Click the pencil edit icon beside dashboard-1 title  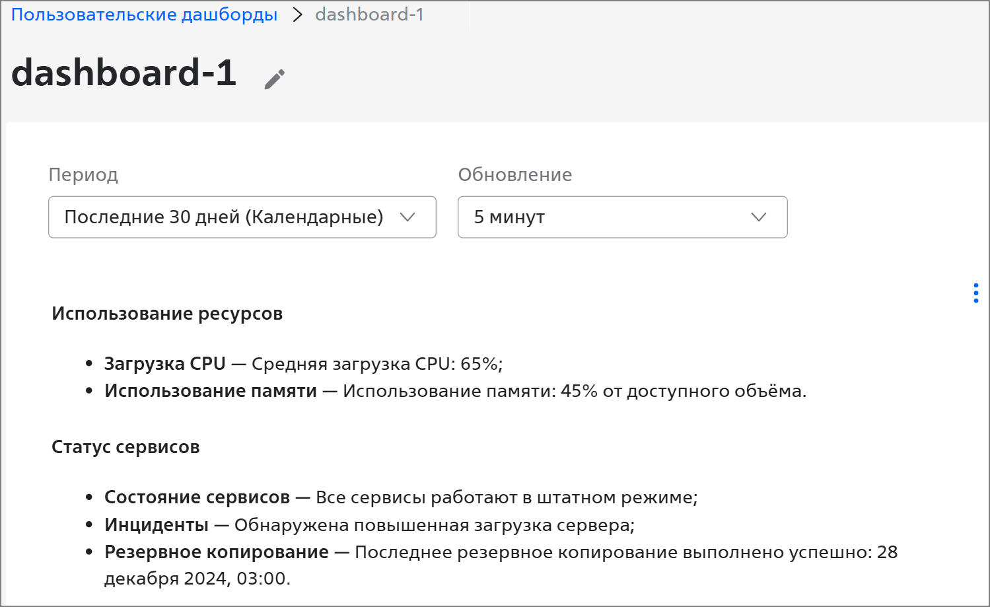[275, 79]
